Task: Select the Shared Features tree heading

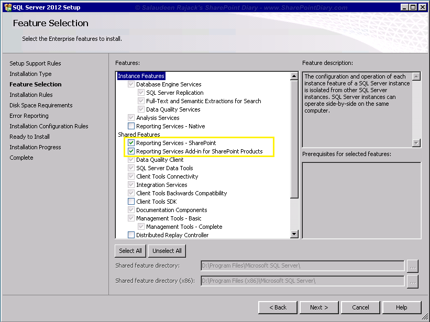Action: [x=139, y=135]
